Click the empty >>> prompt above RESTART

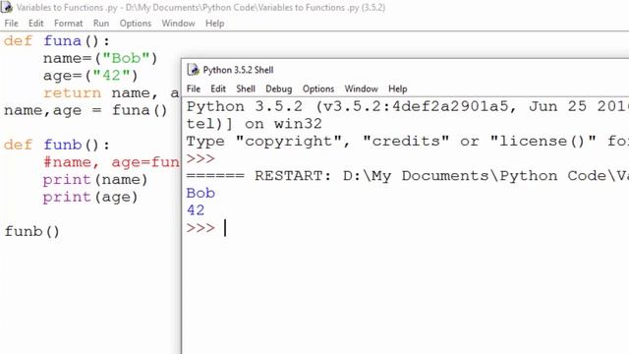pyautogui.click(x=200, y=158)
